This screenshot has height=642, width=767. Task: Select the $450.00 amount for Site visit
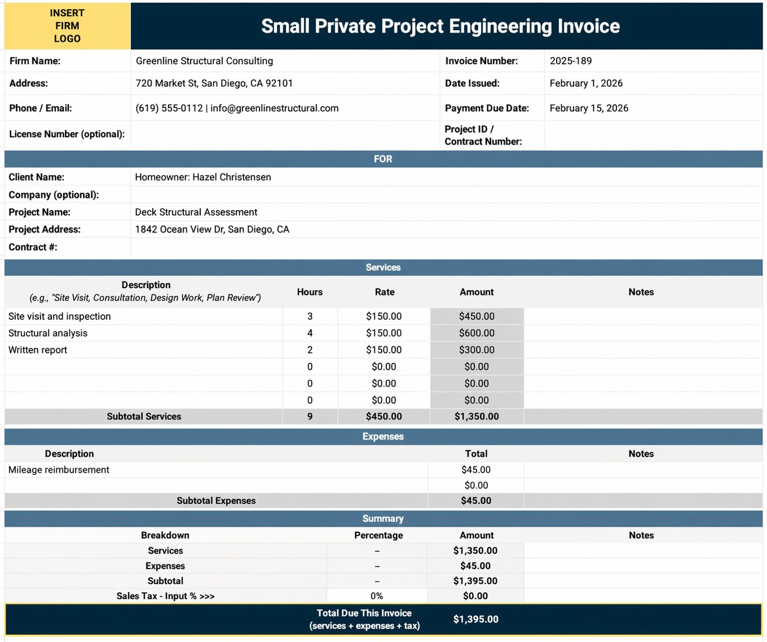(x=477, y=316)
